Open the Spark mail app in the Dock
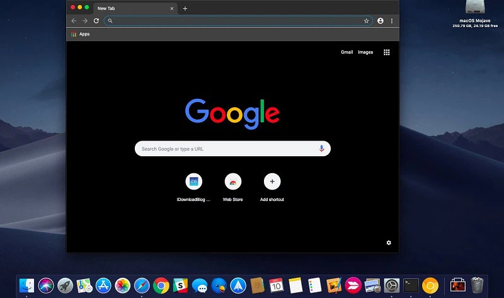 coord(238,285)
